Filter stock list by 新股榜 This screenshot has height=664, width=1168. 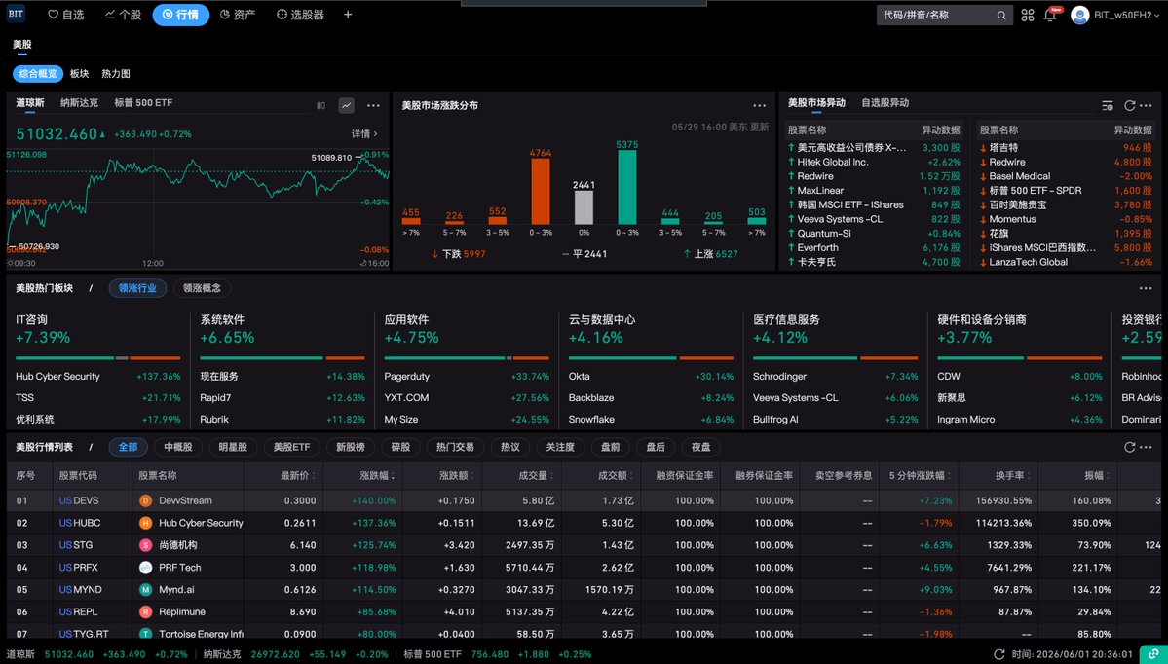(x=350, y=448)
